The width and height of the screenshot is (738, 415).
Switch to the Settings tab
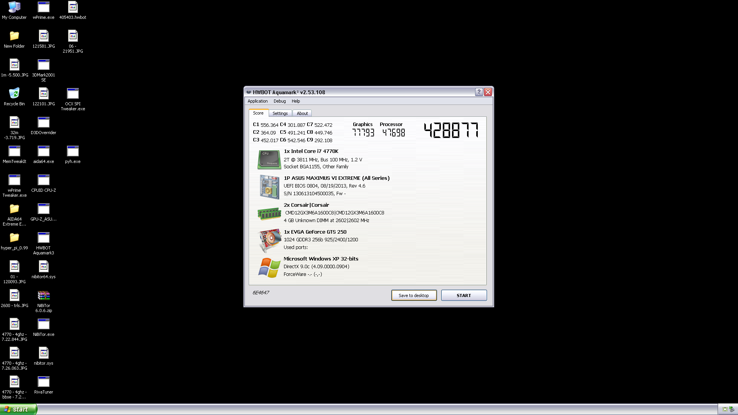click(x=280, y=113)
